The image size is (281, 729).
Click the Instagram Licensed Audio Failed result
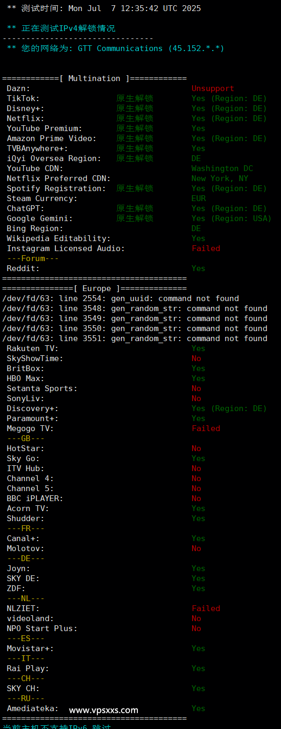tap(206, 248)
